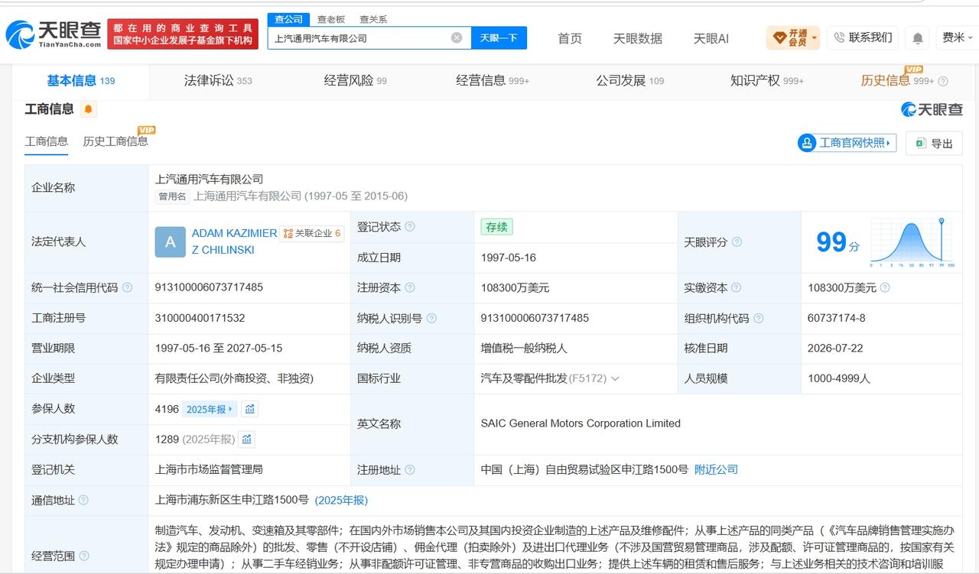
Task: Switch to the 知识产权 tab
Action: 767,80
